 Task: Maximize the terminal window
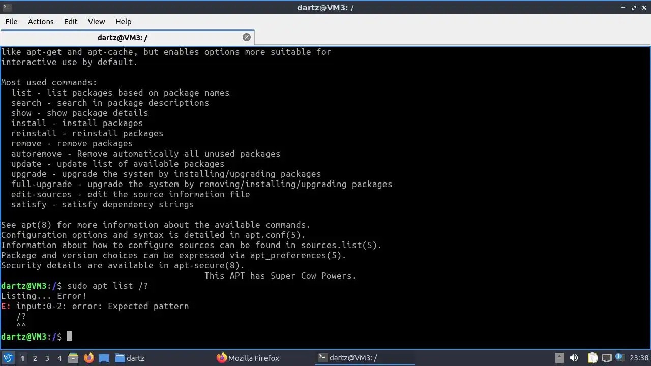[634, 8]
